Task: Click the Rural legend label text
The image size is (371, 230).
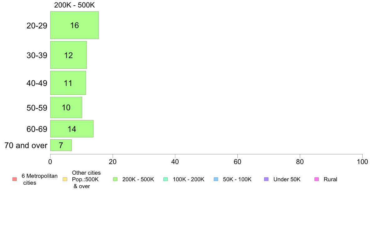Action: click(330, 179)
